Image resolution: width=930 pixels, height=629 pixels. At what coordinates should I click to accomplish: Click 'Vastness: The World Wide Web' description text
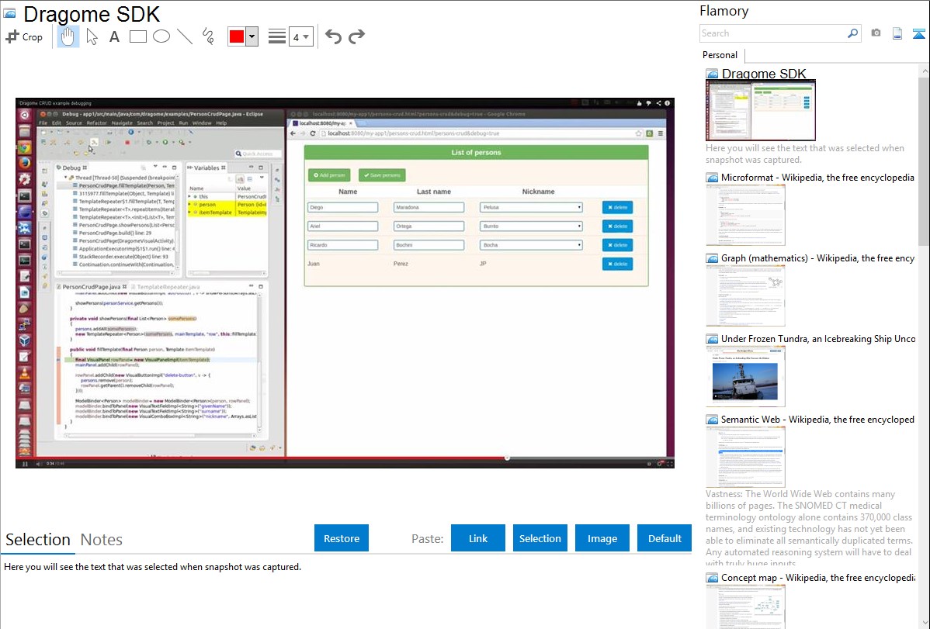click(x=810, y=528)
